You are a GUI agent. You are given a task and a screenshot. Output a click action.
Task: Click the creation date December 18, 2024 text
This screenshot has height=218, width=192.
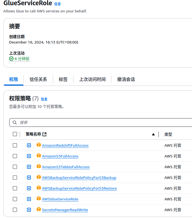[44, 42]
